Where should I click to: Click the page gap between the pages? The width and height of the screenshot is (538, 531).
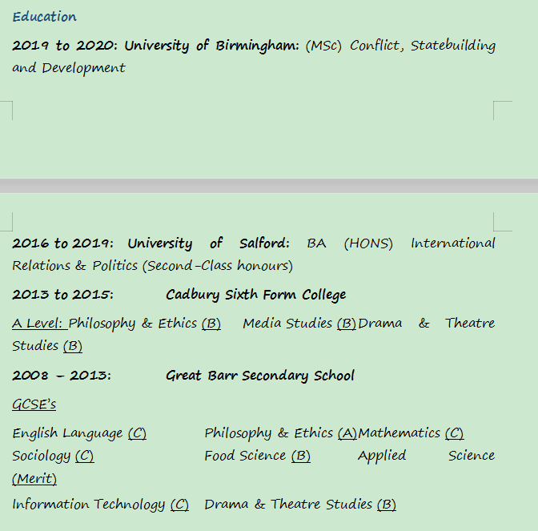pyautogui.click(x=269, y=186)
